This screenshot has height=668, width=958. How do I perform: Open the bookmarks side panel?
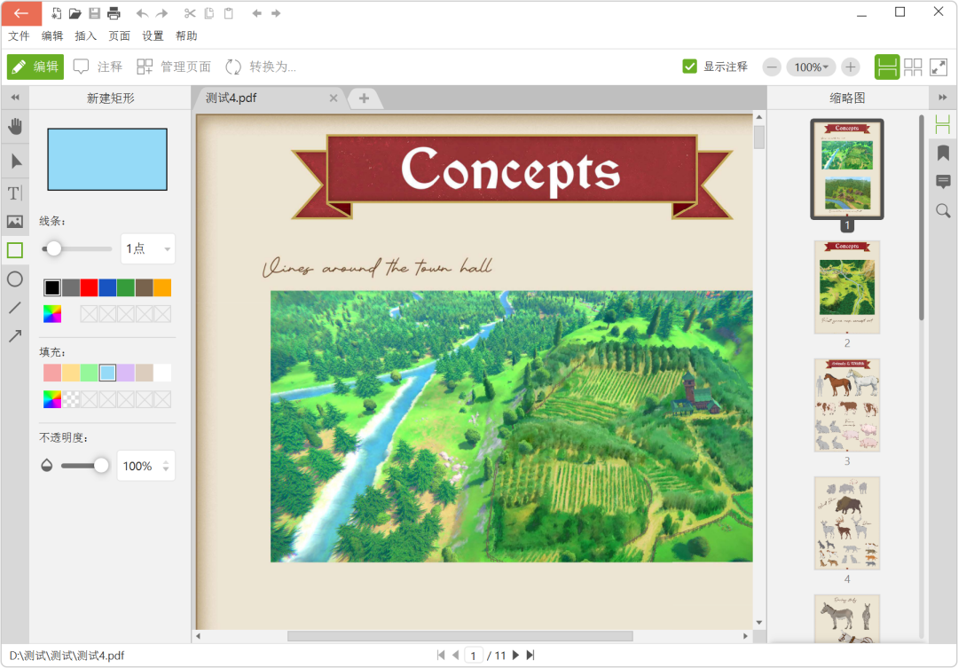[943, 153]
